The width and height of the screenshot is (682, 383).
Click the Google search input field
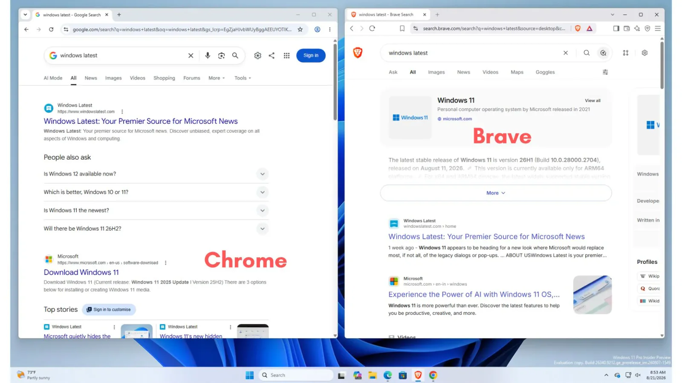[x=122, y=55]
